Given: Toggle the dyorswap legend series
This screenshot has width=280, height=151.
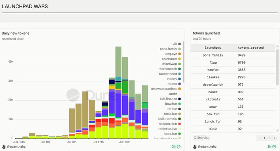Looking at the screenshot, I should pos(171,64).
